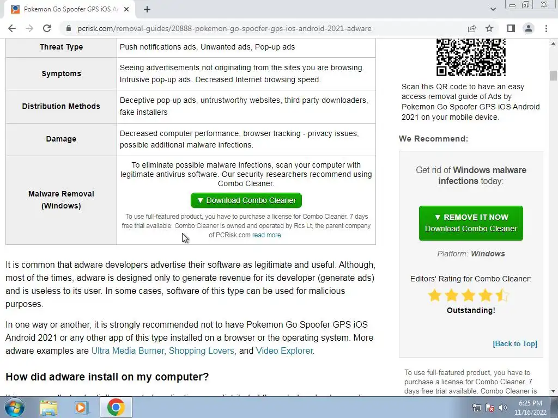Close the Pokemon Go Spoofer tab

(x=126, y=10)
